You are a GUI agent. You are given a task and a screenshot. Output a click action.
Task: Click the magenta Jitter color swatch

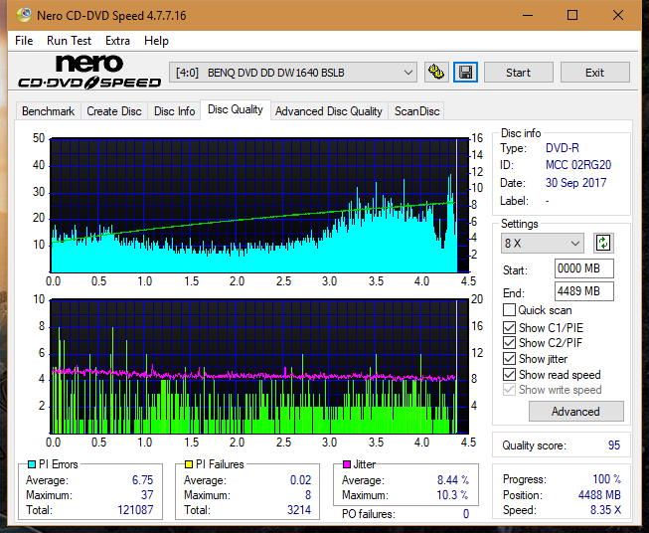coord(347,464)
